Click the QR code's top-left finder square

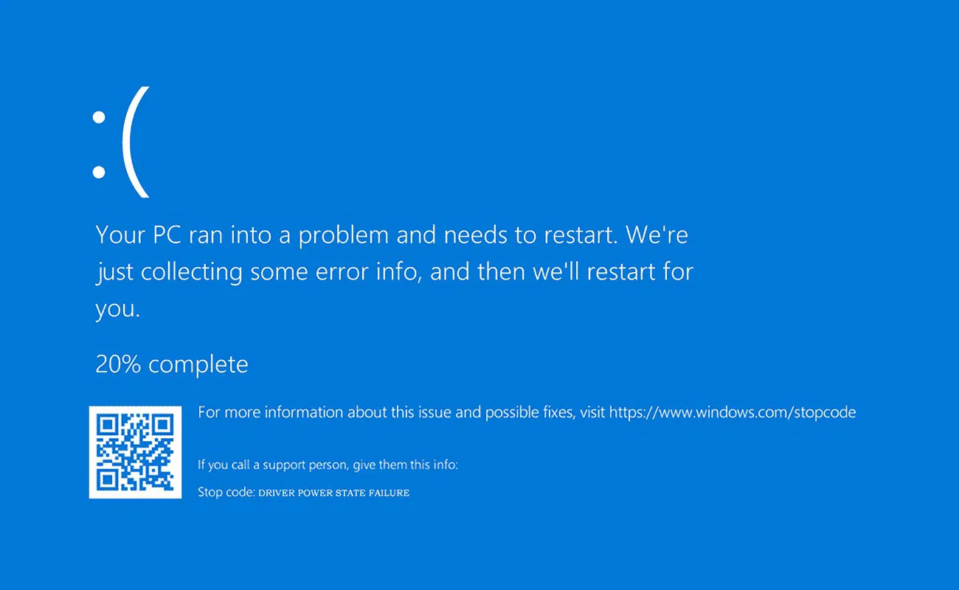click(x=108, y=424)
